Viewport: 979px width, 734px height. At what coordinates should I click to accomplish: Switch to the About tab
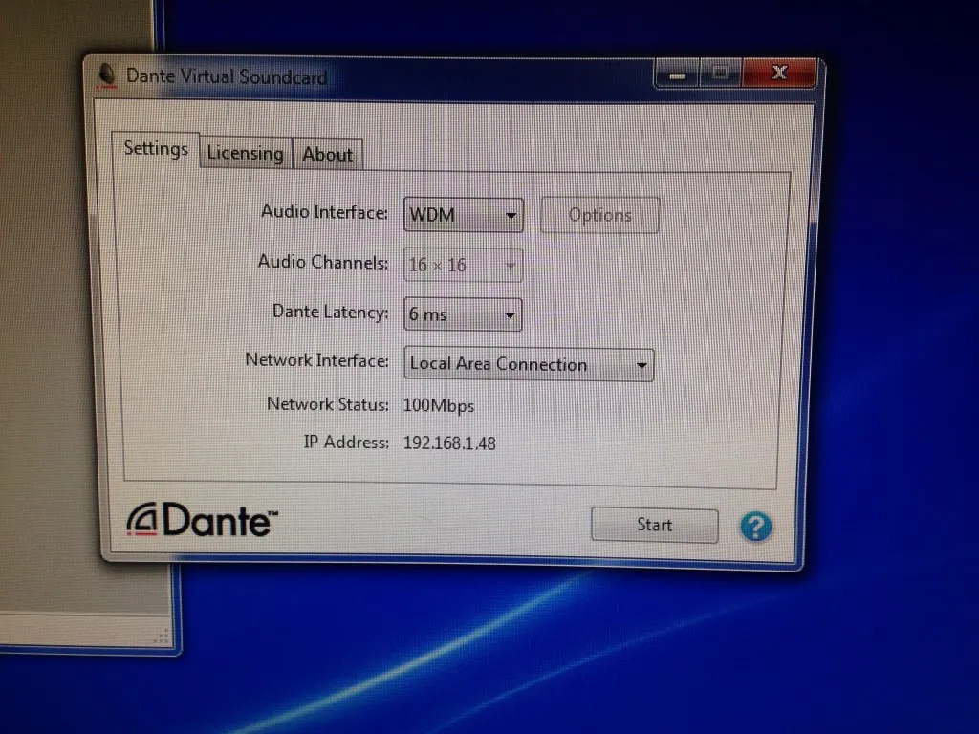(x=328, y=154)
